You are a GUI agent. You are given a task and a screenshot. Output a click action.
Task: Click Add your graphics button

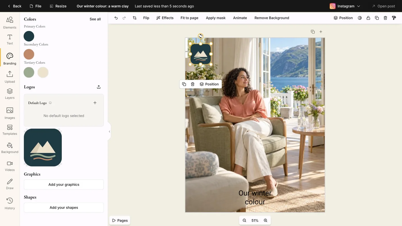pos(64,185)
